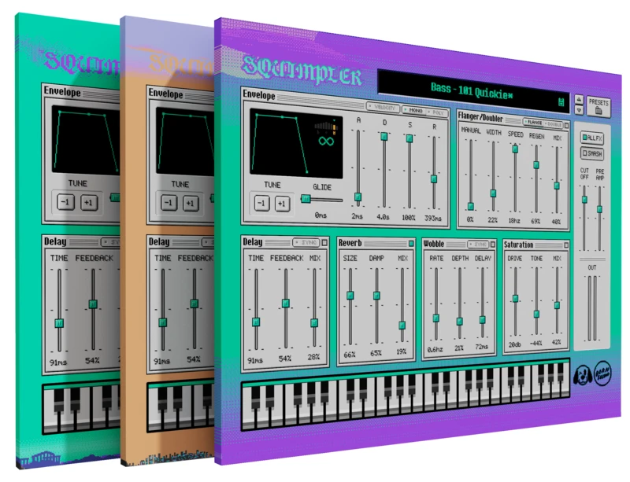Screen dimensions: 630x482
Task: Select DOUBLE mode in Flanger/Doubler
Action: pos(553,124)
